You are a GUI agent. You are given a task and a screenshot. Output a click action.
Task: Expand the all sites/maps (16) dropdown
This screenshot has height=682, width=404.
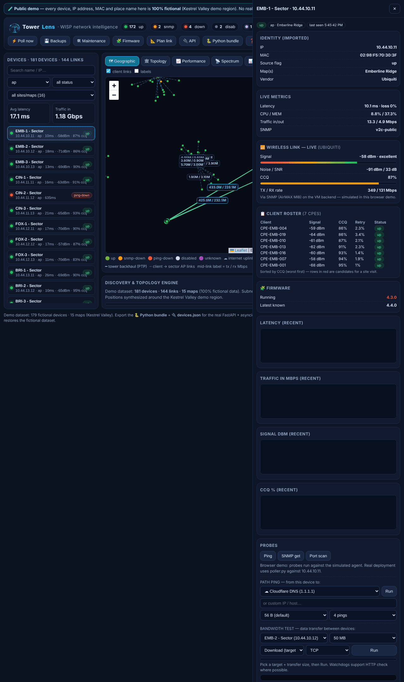[51, 95]
